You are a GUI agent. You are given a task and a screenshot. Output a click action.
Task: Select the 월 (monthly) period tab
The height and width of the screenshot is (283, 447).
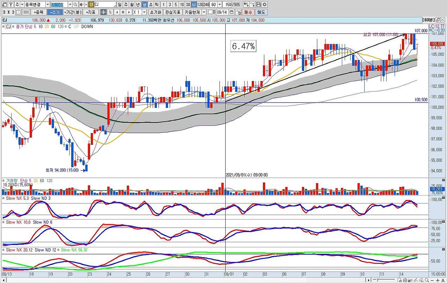pyautogui.click(x=132, y=5)
